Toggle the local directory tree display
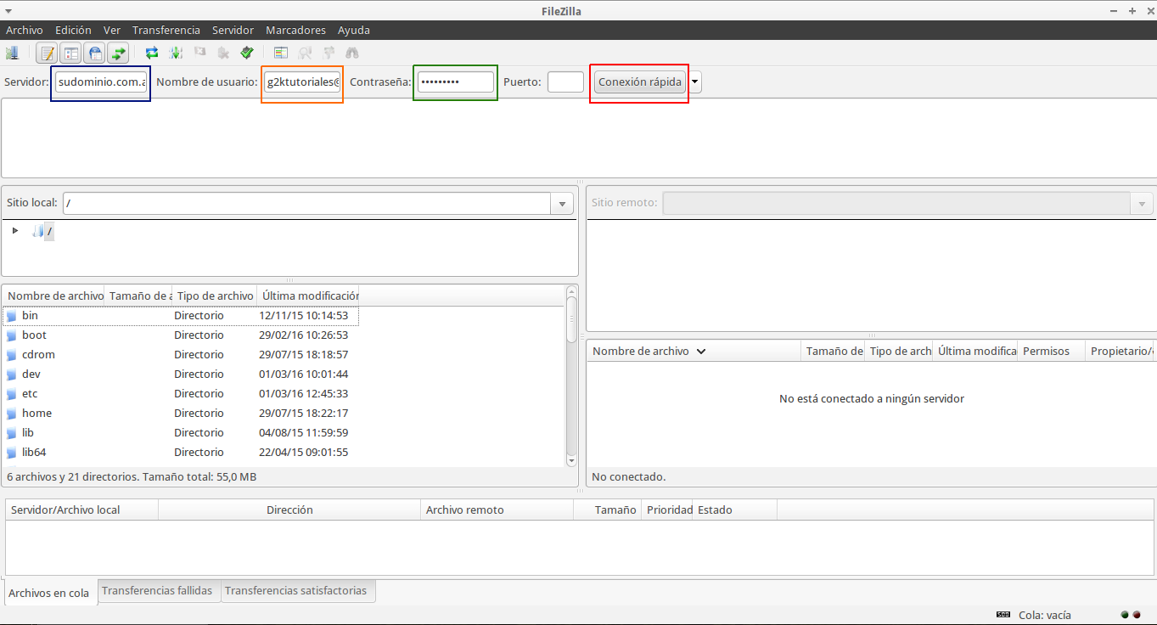The image size is (1157, 625). coord(70,53)
